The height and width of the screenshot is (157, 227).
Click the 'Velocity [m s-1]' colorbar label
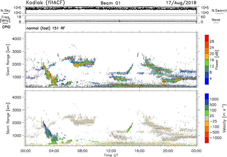coord(224,118)
